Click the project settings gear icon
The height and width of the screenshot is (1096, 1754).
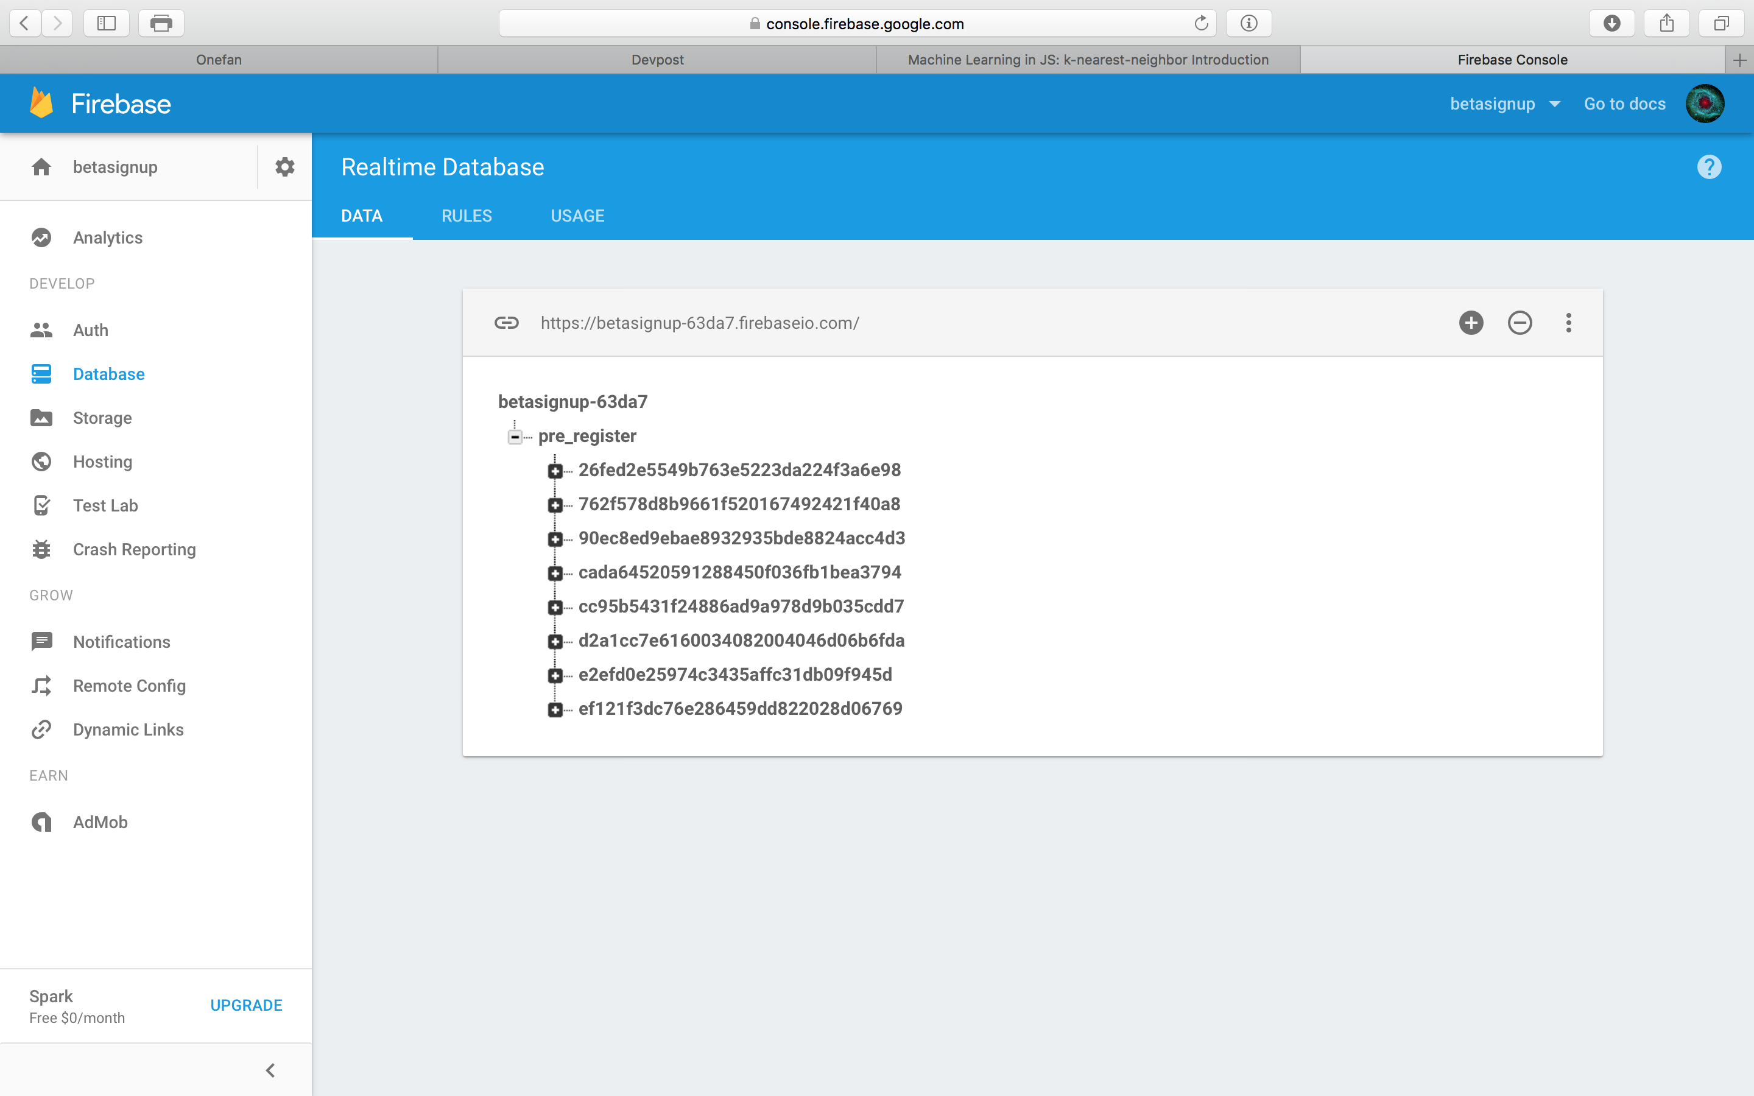pyautogui.click(x=285, y=167)
